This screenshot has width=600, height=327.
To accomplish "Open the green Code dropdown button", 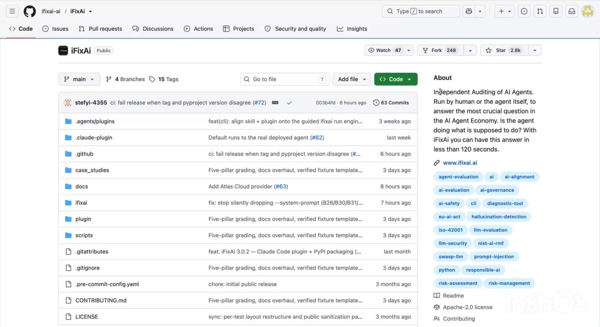I will coord(395,79).
